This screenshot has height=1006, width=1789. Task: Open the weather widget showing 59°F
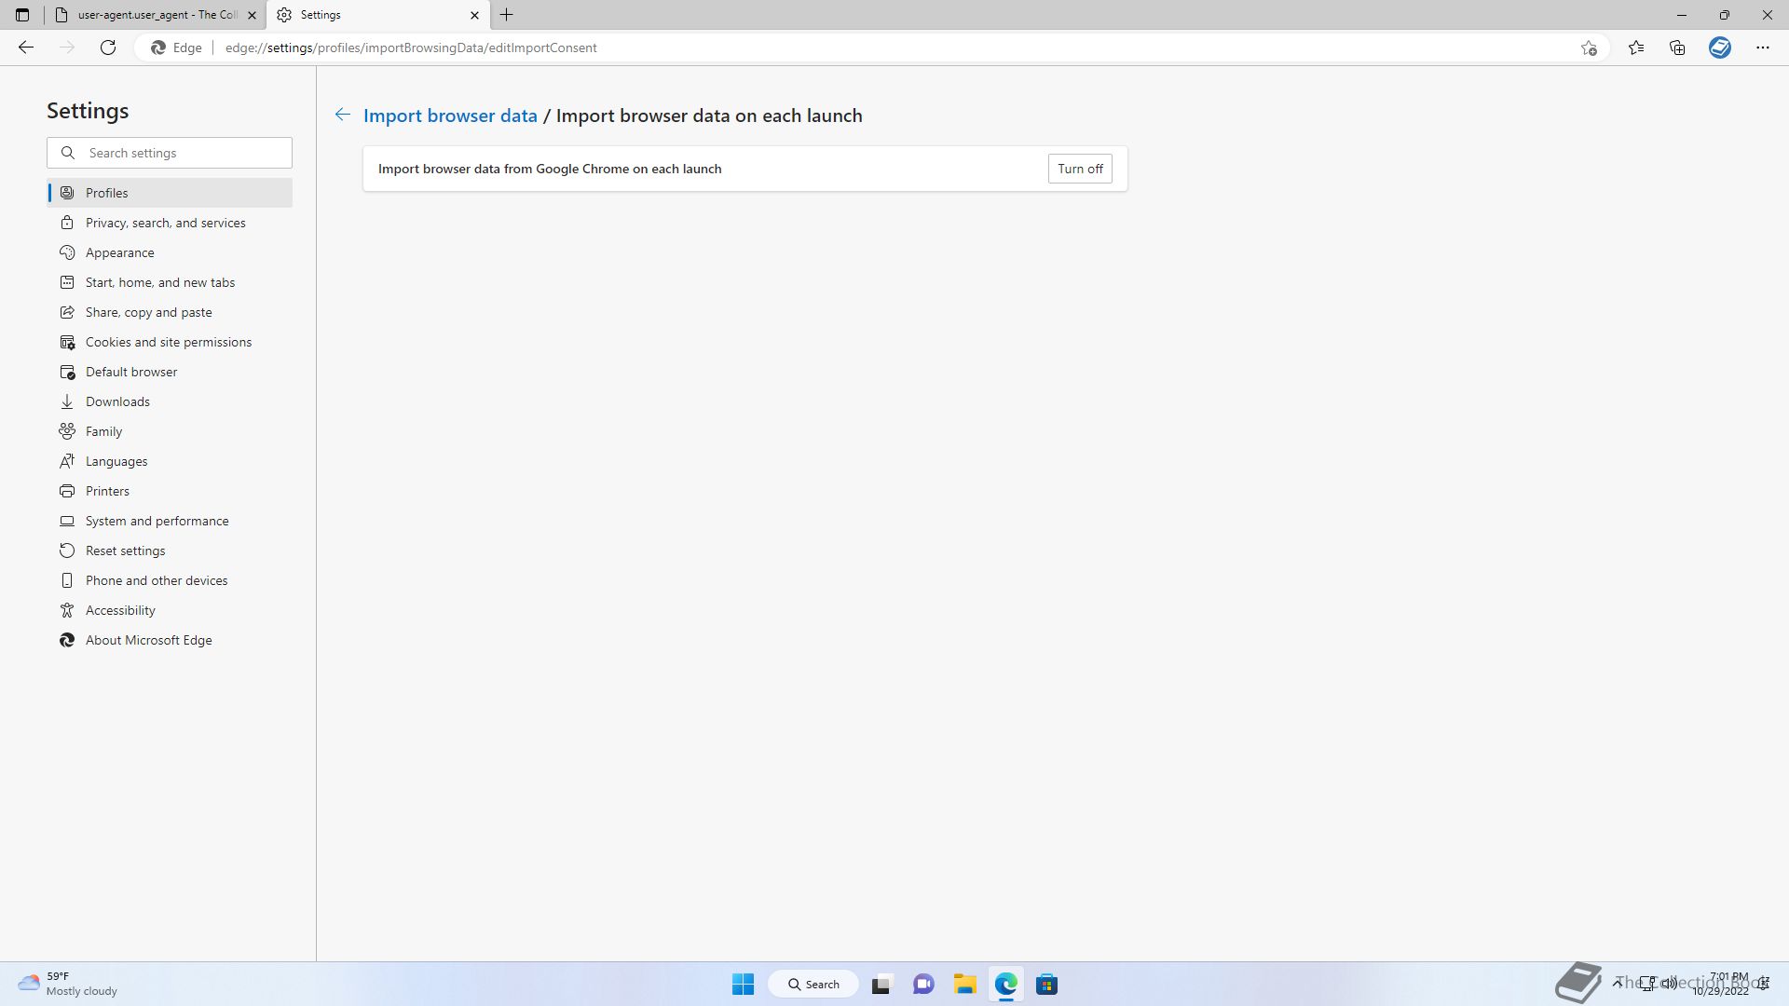pos(68,984)
